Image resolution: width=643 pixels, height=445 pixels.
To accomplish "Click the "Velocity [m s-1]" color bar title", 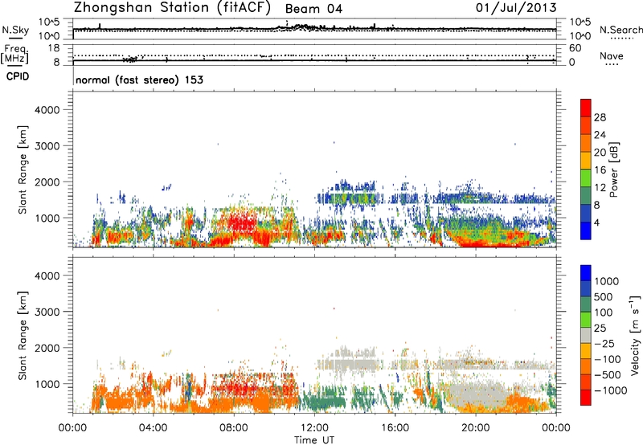I will point(635,336).
